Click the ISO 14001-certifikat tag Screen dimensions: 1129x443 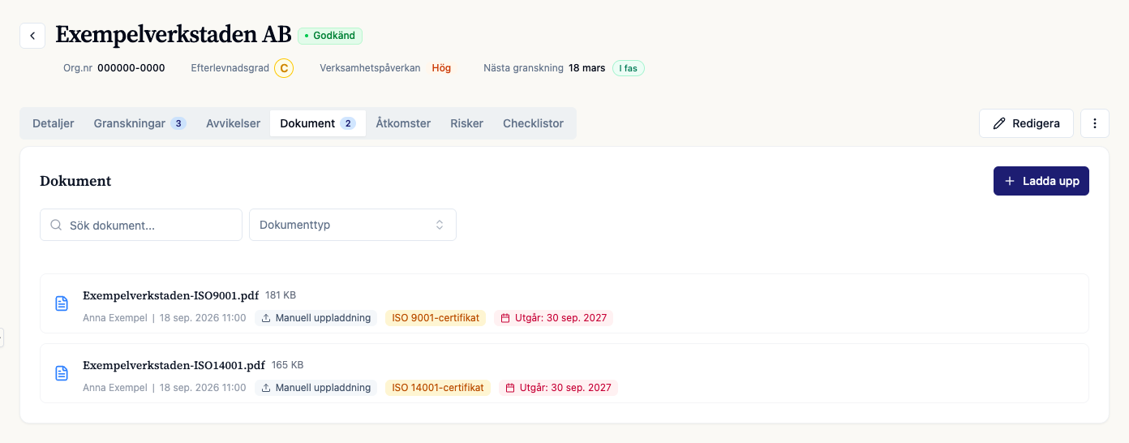pos(438,388)
